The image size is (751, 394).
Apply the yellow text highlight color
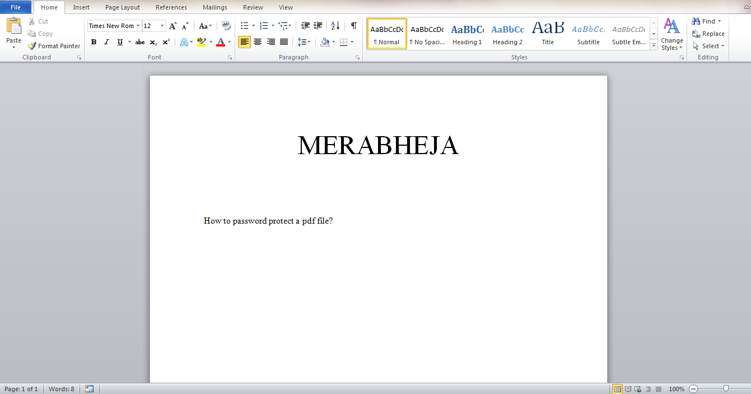click(x=202, y=42)
